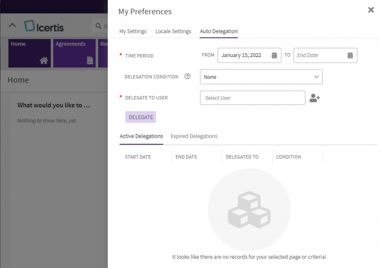
Task: Switch to the Locale Settings tab
Action: [173, 31]
